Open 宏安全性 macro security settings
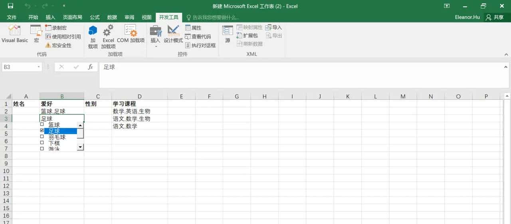Image resolution: width=511 pixels, height=224 pixels. pyautogui.click(x=58, y=45)
